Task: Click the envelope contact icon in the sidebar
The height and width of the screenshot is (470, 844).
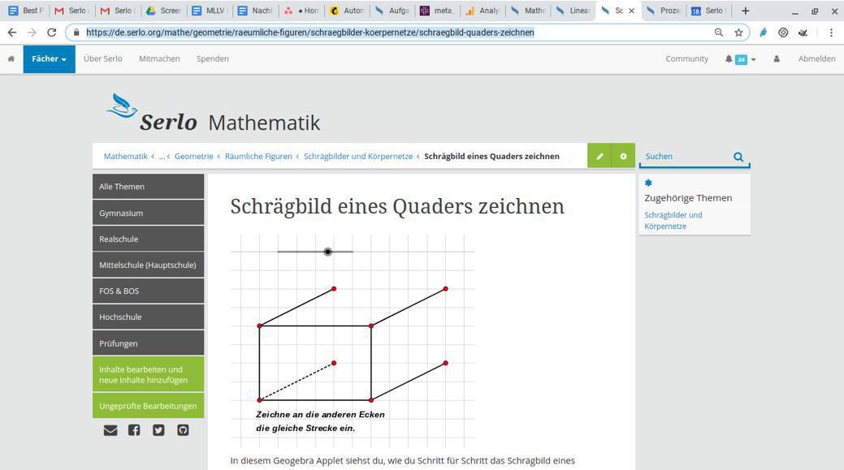Action: pyautogui.click(x=110, y=430)
